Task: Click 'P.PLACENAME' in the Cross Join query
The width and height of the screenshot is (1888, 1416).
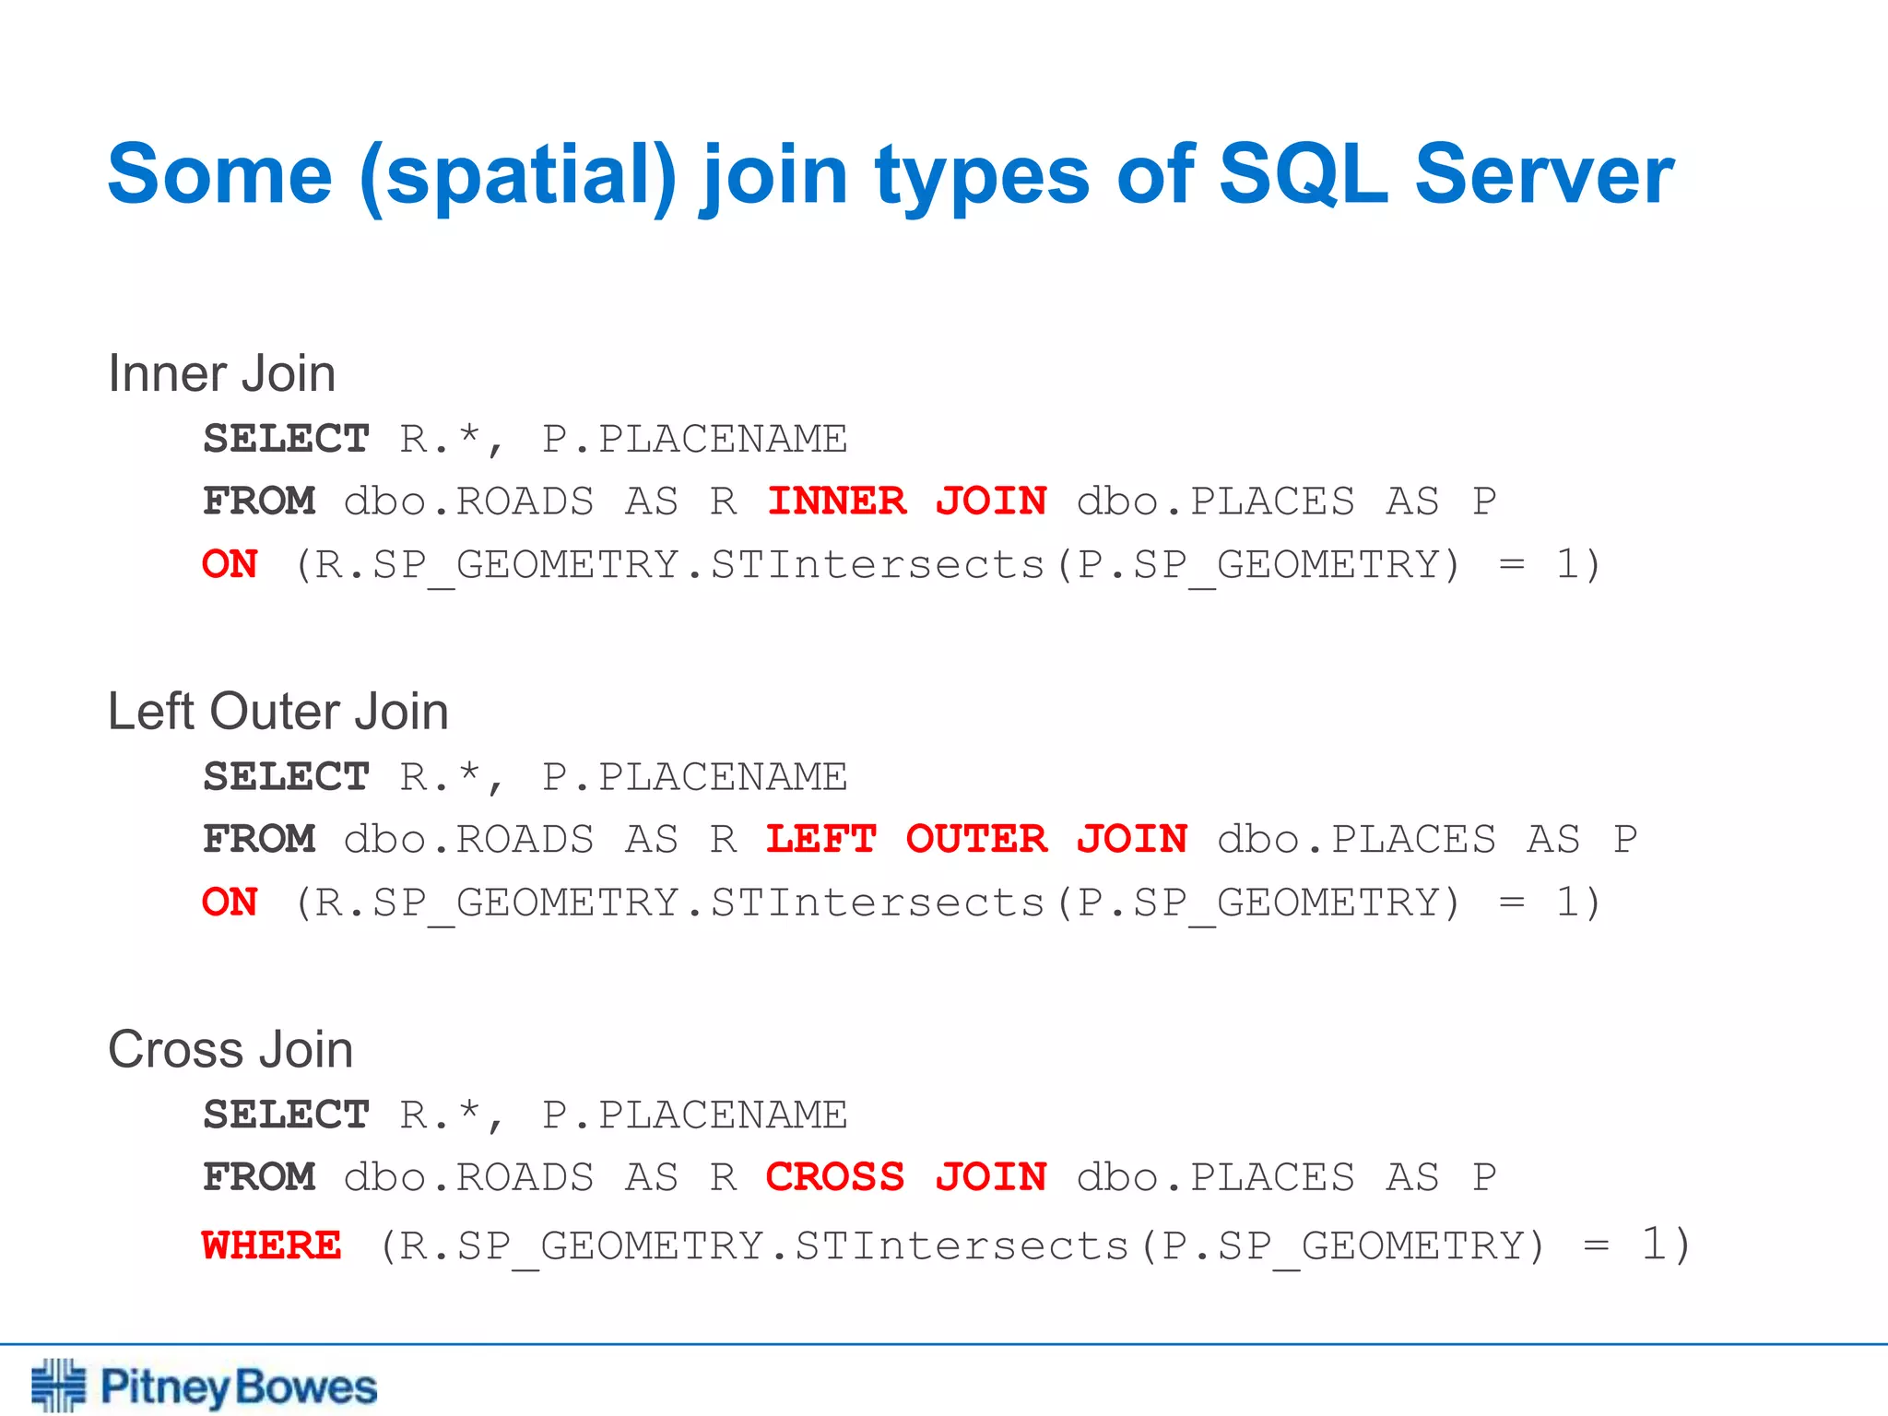Action: [x=694, y=1115]
